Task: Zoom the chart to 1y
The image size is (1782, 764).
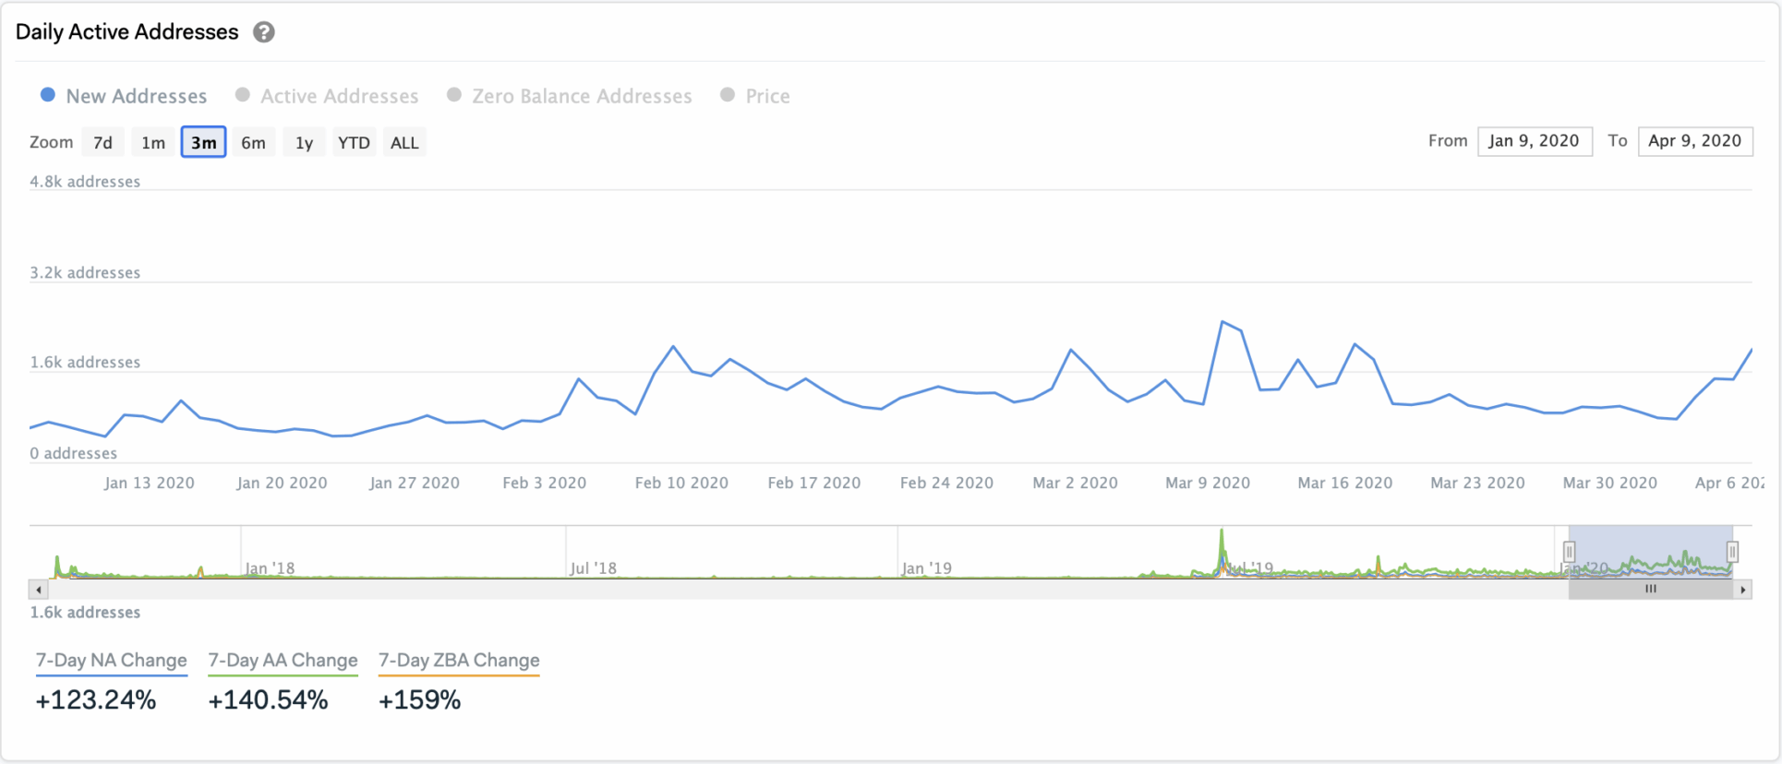Action: click(x=304, y=142)
